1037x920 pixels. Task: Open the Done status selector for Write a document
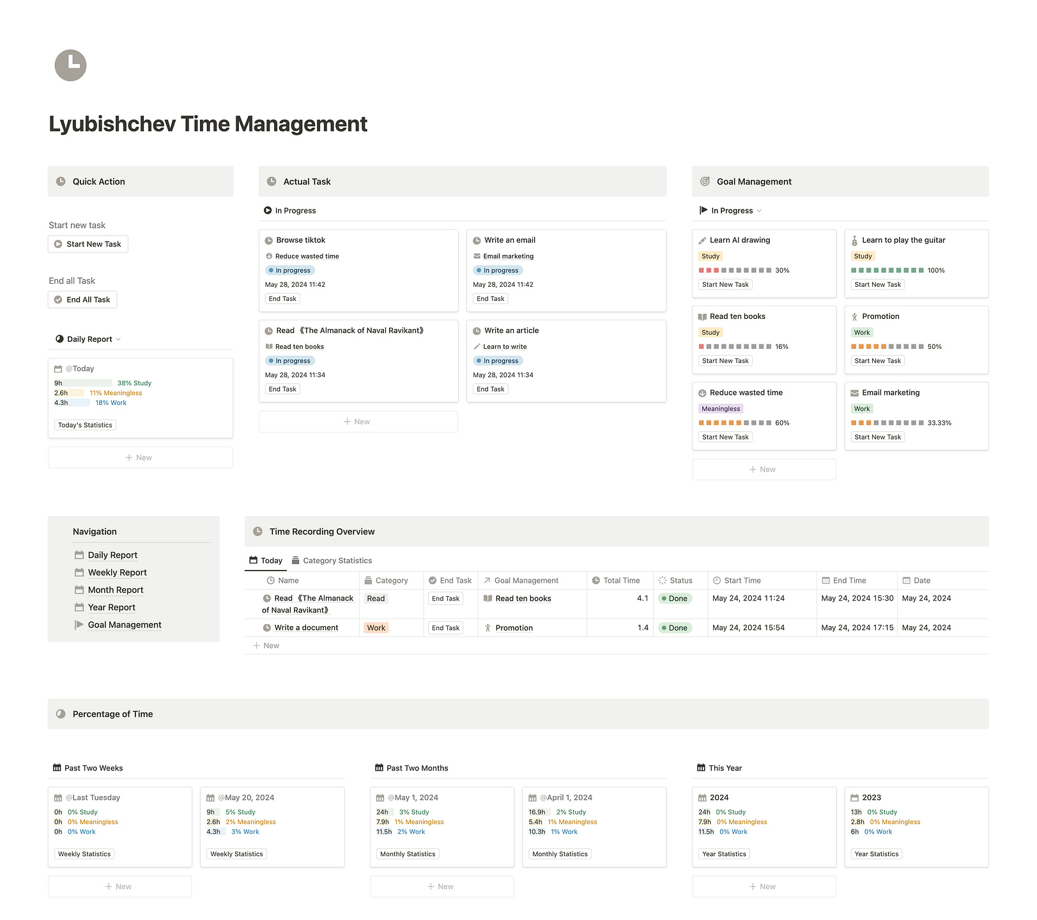click(x=675, y=628)
